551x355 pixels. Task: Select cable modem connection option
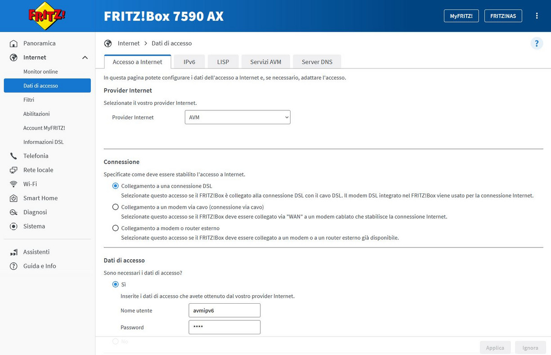tap(116, 207)
